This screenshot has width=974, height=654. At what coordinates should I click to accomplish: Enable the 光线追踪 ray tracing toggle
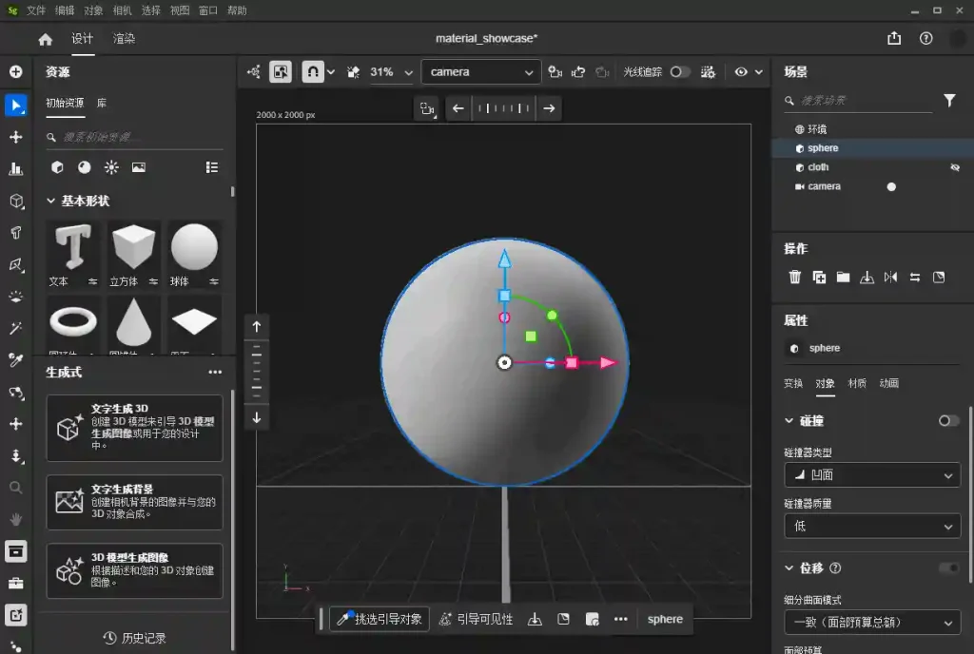tap(681, 72)
